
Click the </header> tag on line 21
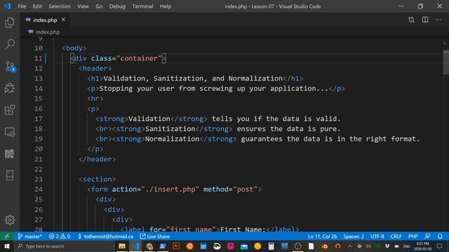coord(98,159)
